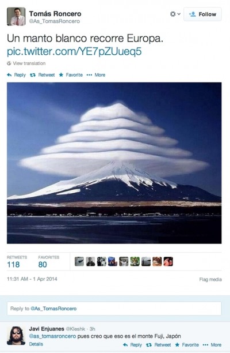View the 80 favorites list
230x353 pixels.
[x=49, y=262]
